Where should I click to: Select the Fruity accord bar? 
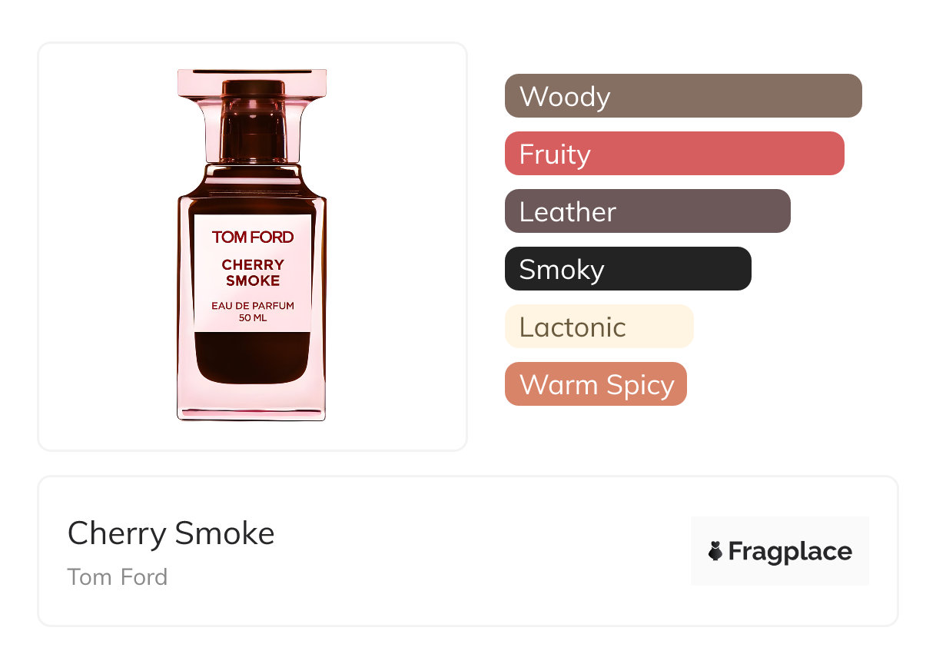[x=675, y=154]
